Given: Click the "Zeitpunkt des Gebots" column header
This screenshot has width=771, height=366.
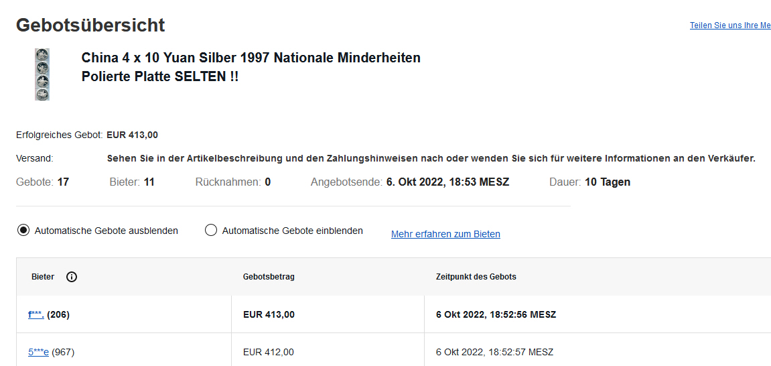Looking at the screenshot, I should pos(476,277).
